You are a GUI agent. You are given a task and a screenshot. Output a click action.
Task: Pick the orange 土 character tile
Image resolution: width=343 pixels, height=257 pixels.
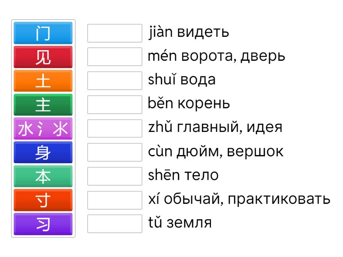tap(43, 81)
